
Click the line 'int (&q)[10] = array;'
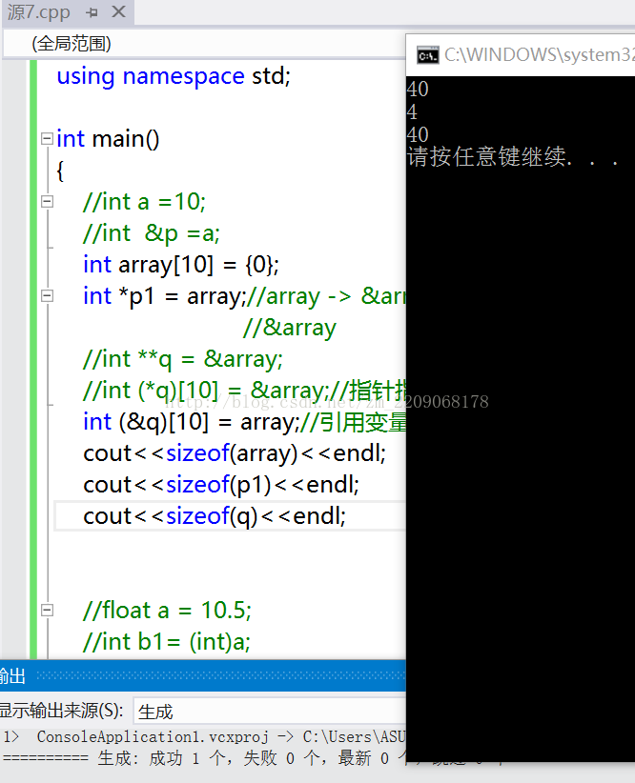(x=191, y=422)
